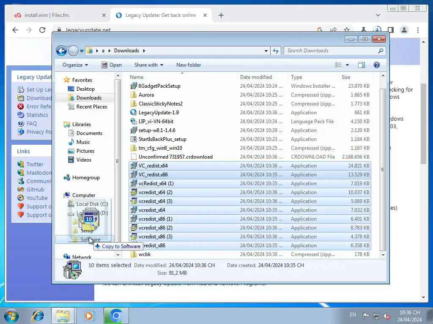433x324 pixels.
Task: Launch Internet Explorer from taskbar
Action: (38, 316)
